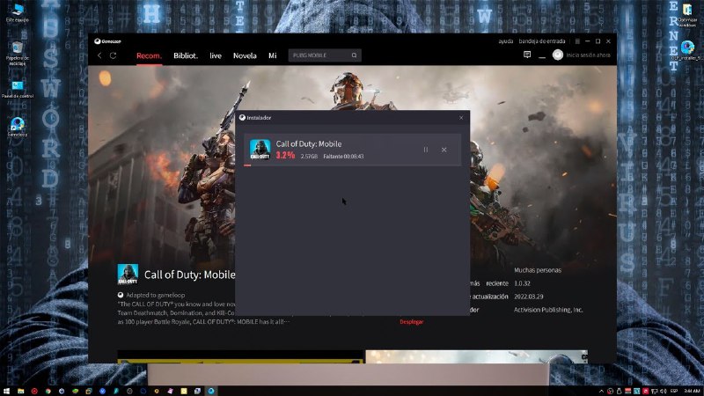Open the GLP_installer desktop icon
The width and height of the screenshot is (704, 396).
pos(687,50)
